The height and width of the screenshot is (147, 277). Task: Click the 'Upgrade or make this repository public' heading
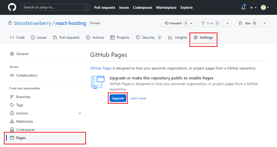(x=161, y=78)
